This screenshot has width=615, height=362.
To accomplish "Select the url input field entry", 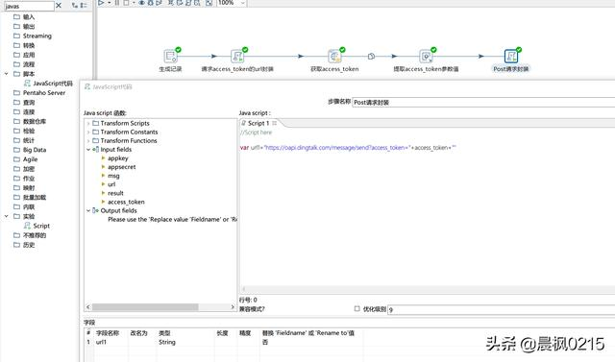I will click(111, 184).
